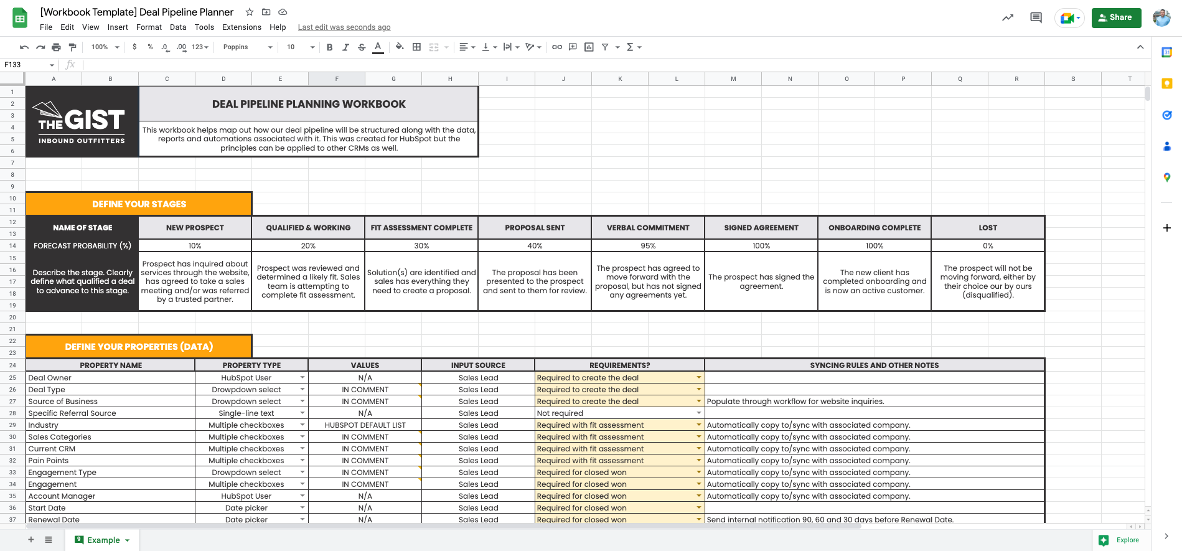Click the Explore button
The image size is (1182, 551).
1122,540
